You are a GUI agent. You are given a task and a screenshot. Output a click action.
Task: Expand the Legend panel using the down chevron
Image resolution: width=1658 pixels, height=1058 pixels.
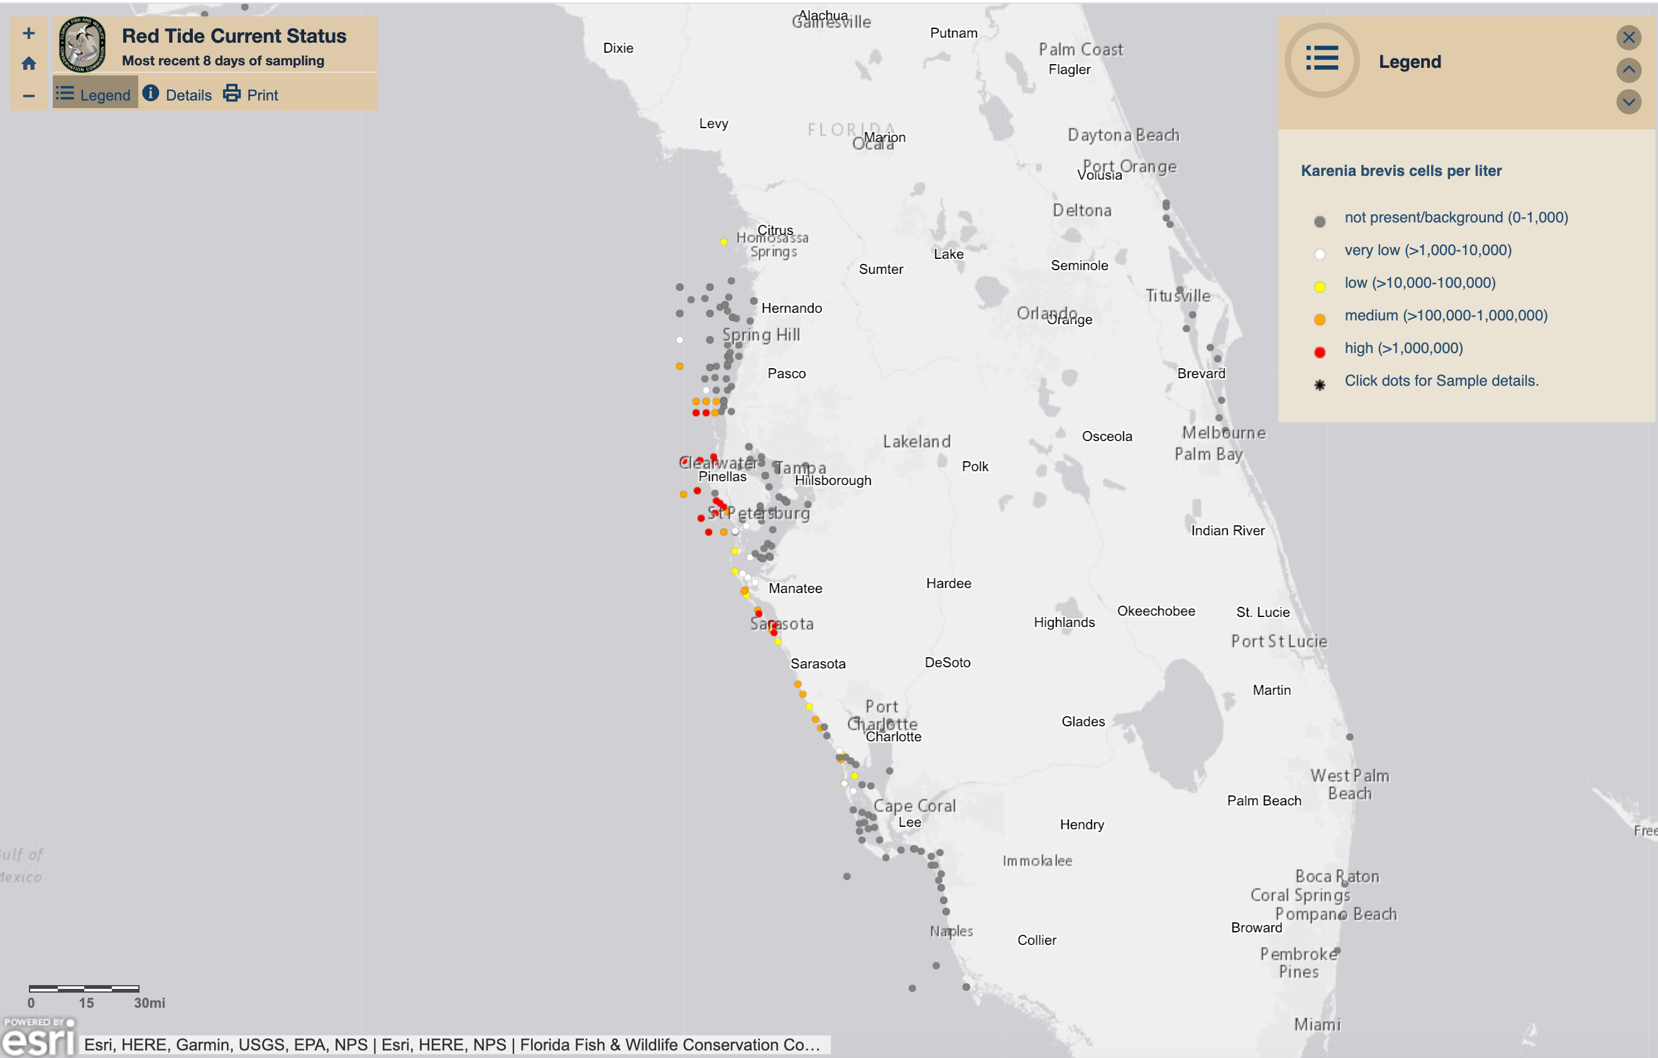point(1628,102)
